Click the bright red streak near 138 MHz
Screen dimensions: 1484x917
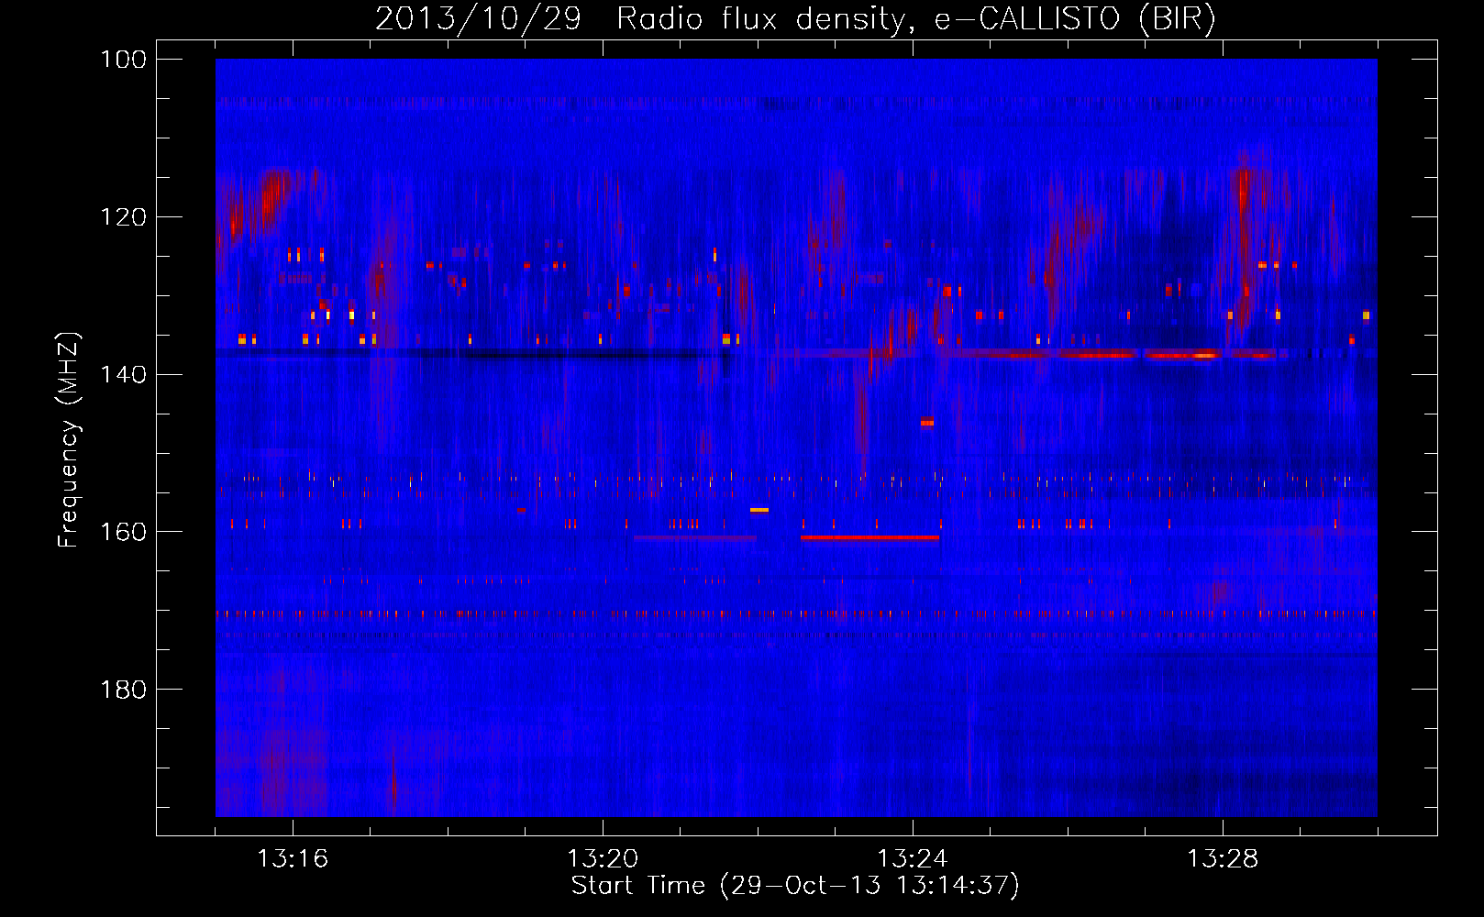(x=1181, y=354)
